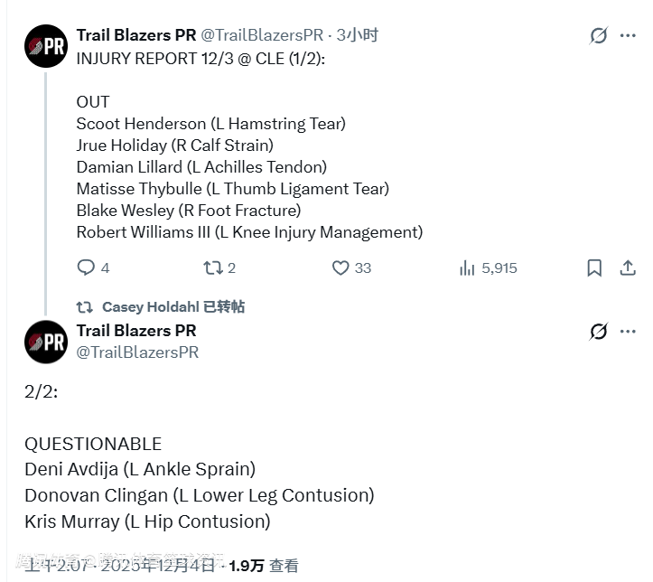This screenshot has height=582, width=653.
Task: Open Trail Blazers PR avatar on first tweet
Action: tap(46, 46)
